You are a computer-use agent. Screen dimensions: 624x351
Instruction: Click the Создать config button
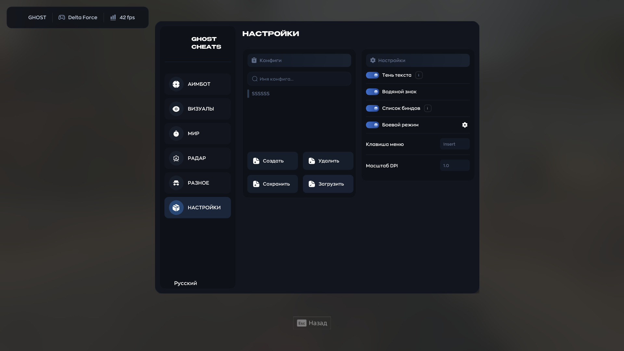click(x=272, y=161)
